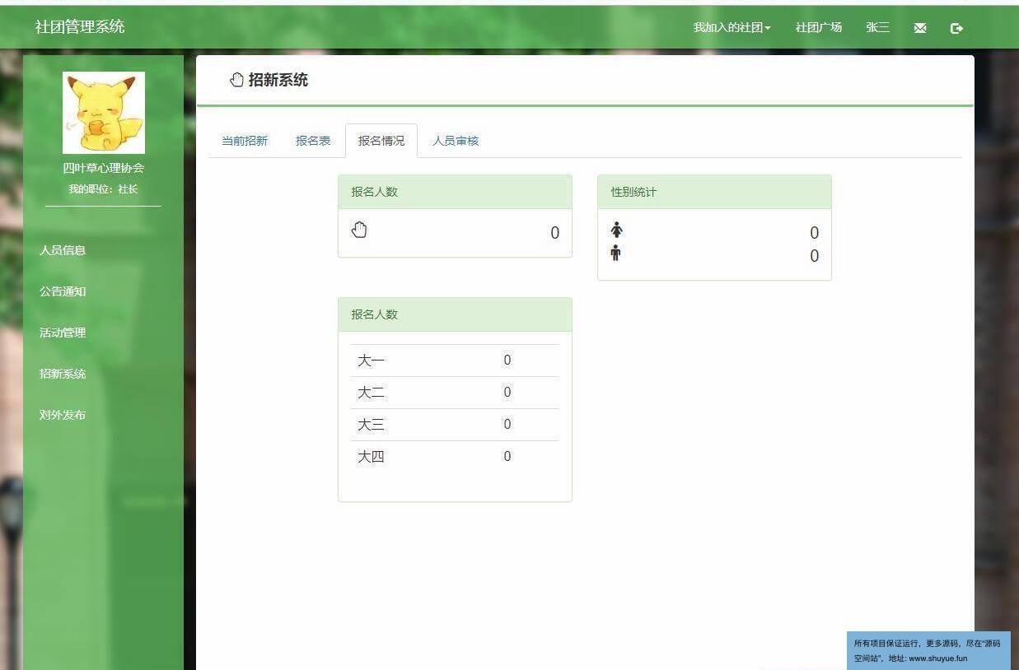Open 人员信息 in the sidebar
The width and height of the screenshot is (1019, 670).
pyautogui.click(x=63, y=250)
